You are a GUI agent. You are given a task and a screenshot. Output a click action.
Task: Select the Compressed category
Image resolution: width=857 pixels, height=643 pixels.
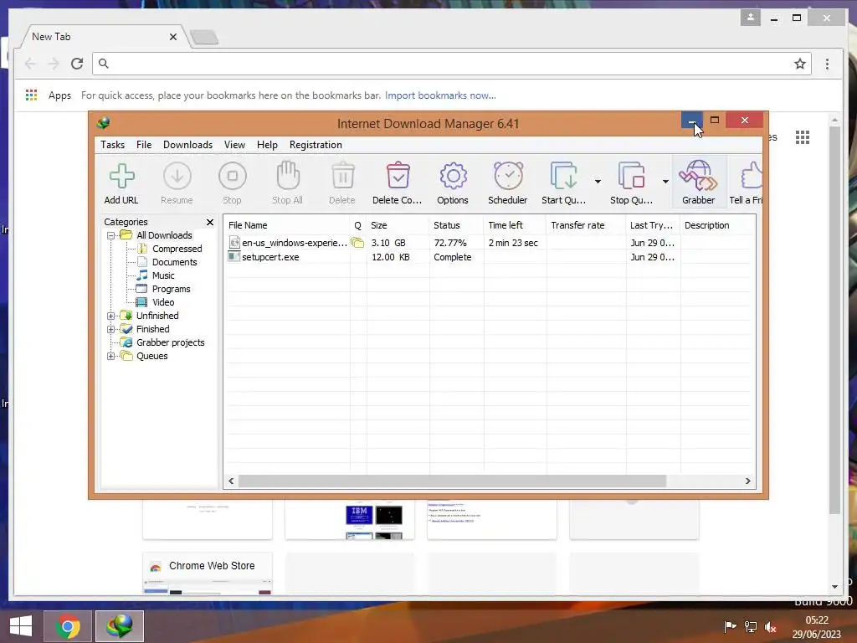(x=169, y=249)
